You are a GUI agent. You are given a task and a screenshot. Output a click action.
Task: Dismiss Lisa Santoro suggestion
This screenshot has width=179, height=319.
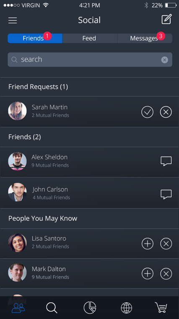point(166,243)
